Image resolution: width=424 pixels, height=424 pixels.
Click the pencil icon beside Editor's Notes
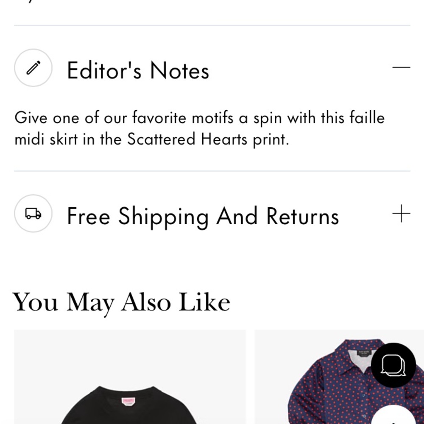(x=33, y=67)
